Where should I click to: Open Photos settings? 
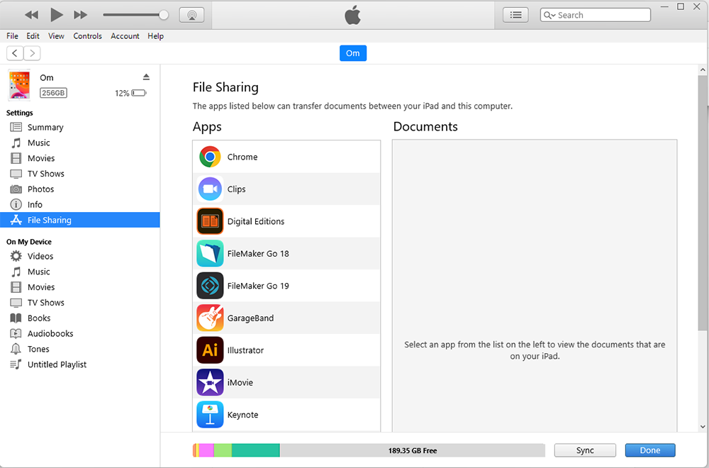point(40,189)
